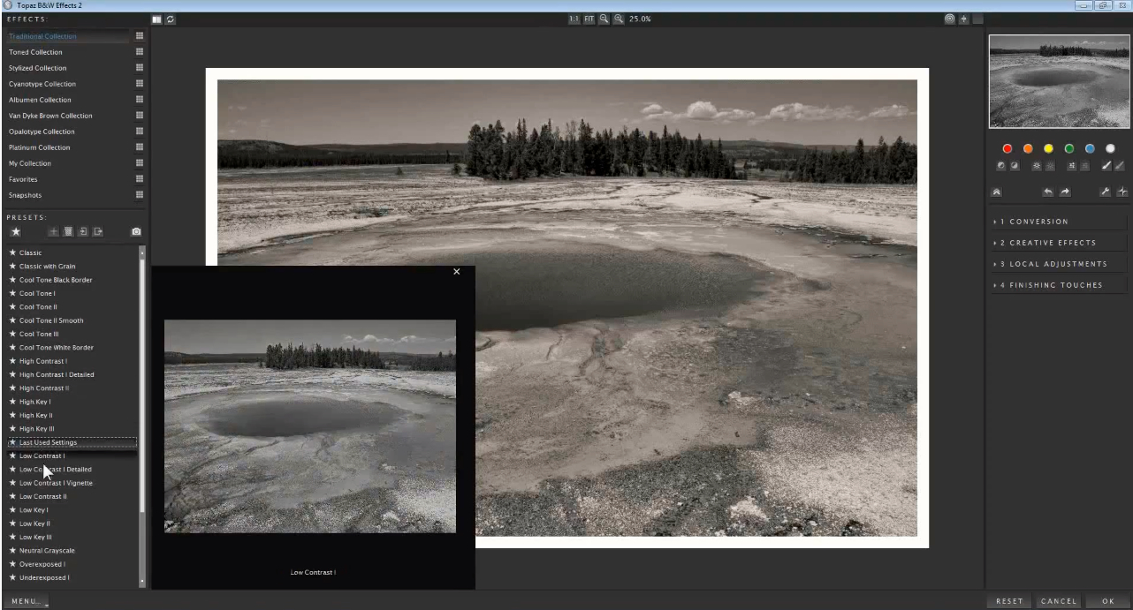Toggle favorite star for Neutral Grayscale
Viewport: 1133px width, 610px height.
[x=12, y=550]
